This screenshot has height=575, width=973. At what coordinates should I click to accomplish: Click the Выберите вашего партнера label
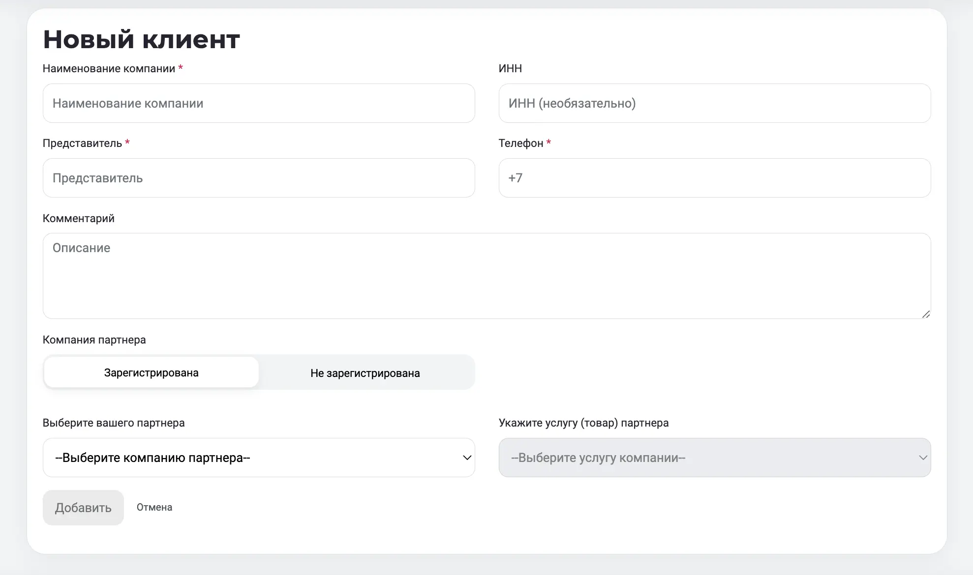click(114, 423)
